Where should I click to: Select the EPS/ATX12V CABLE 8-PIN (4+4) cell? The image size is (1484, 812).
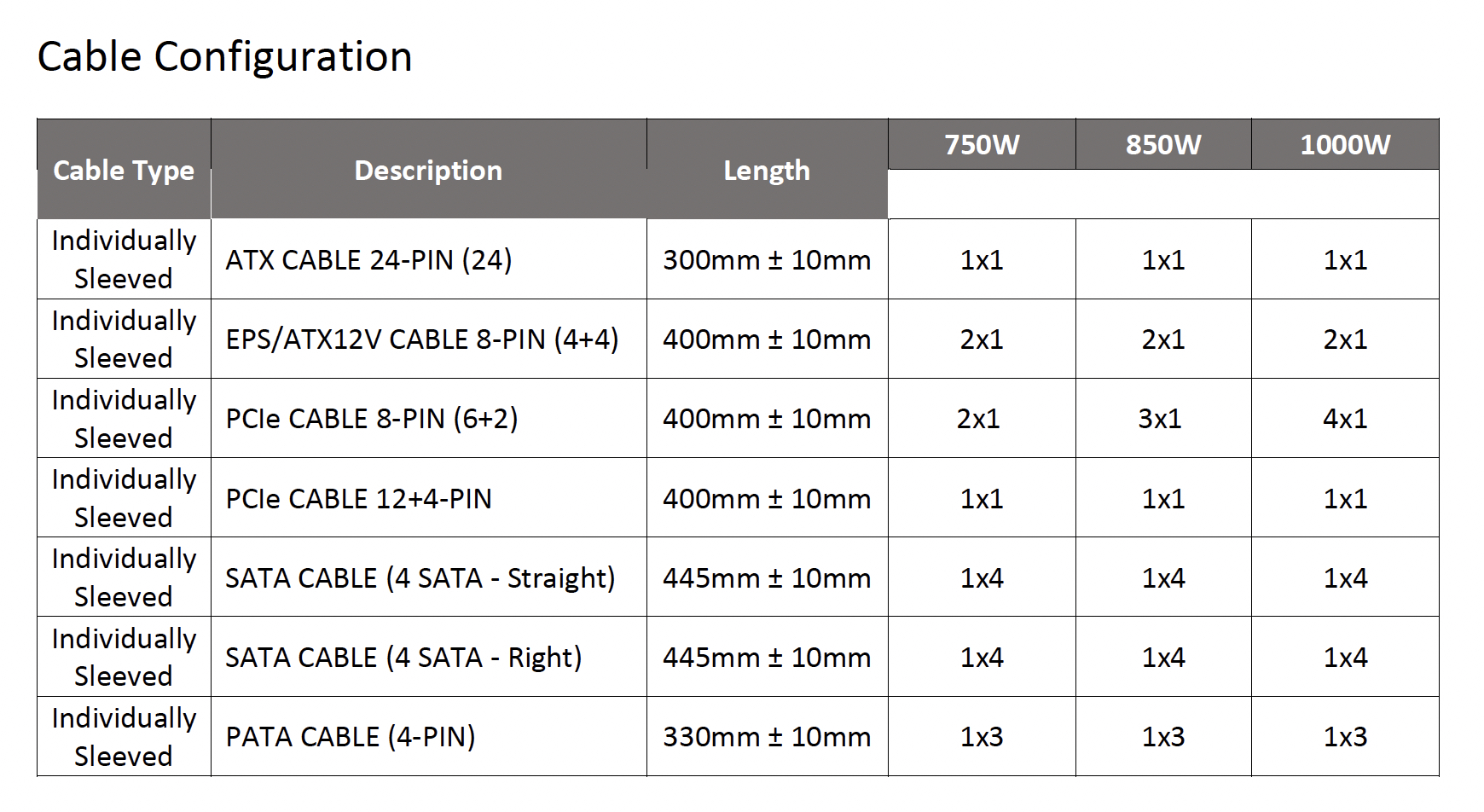click(421, 339)
